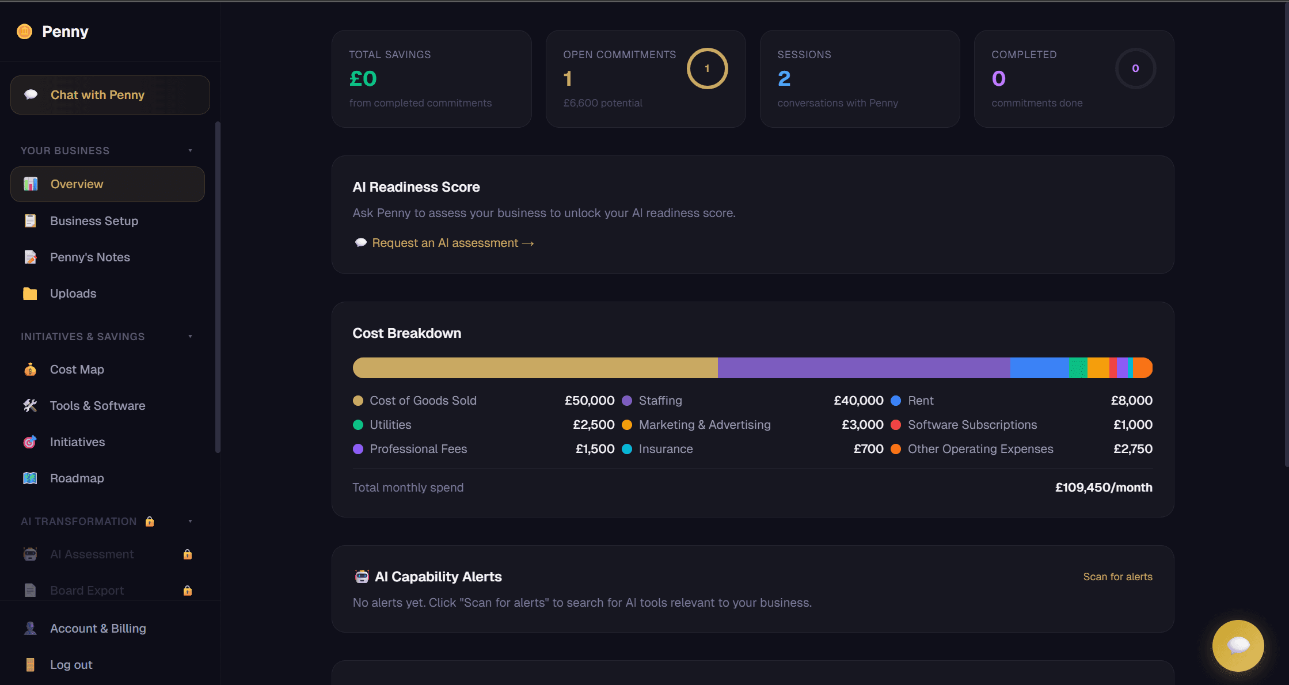Click the Penny coin logo
The width and height of the screenshot is (1289, 685).
click(24, 32)
